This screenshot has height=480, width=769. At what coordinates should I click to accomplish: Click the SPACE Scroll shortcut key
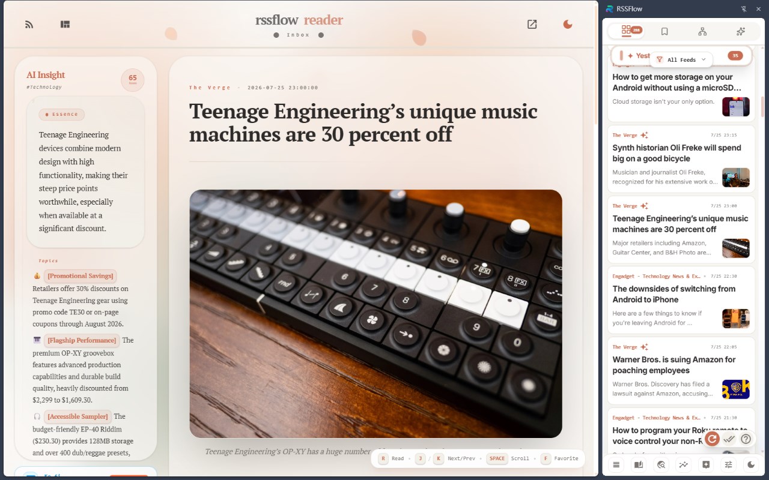[x=497, y=458]
